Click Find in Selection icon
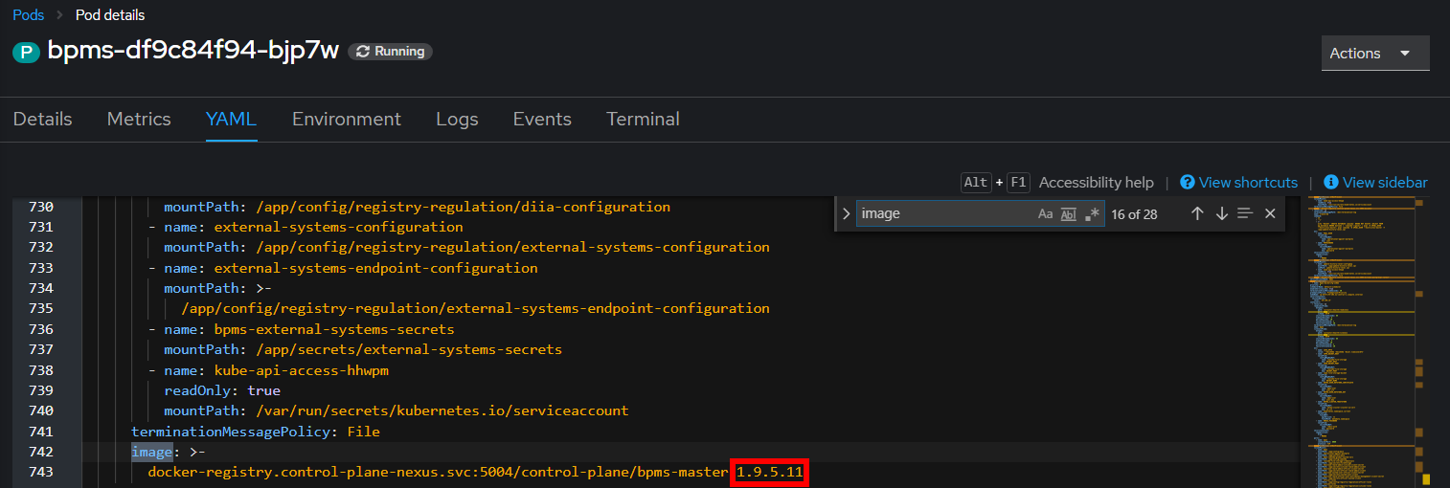1450x488 pixels. 1245,213
